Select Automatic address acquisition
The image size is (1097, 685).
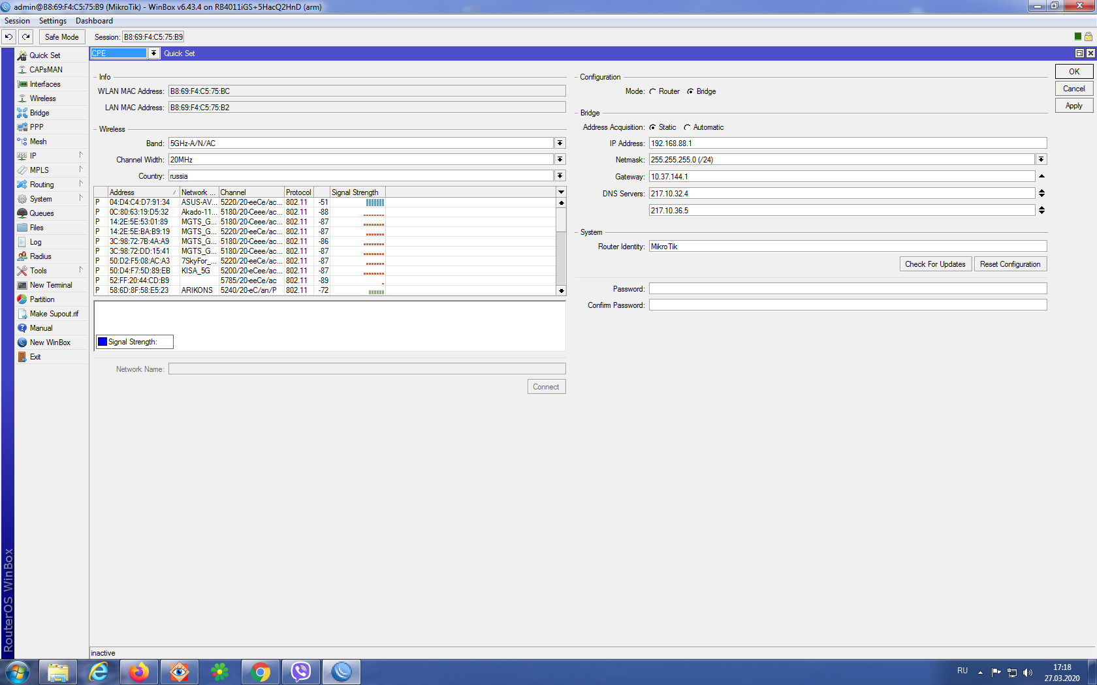[687, 127]
